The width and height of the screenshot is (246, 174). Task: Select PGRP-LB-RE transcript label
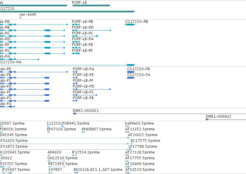[x=82, y=45]
